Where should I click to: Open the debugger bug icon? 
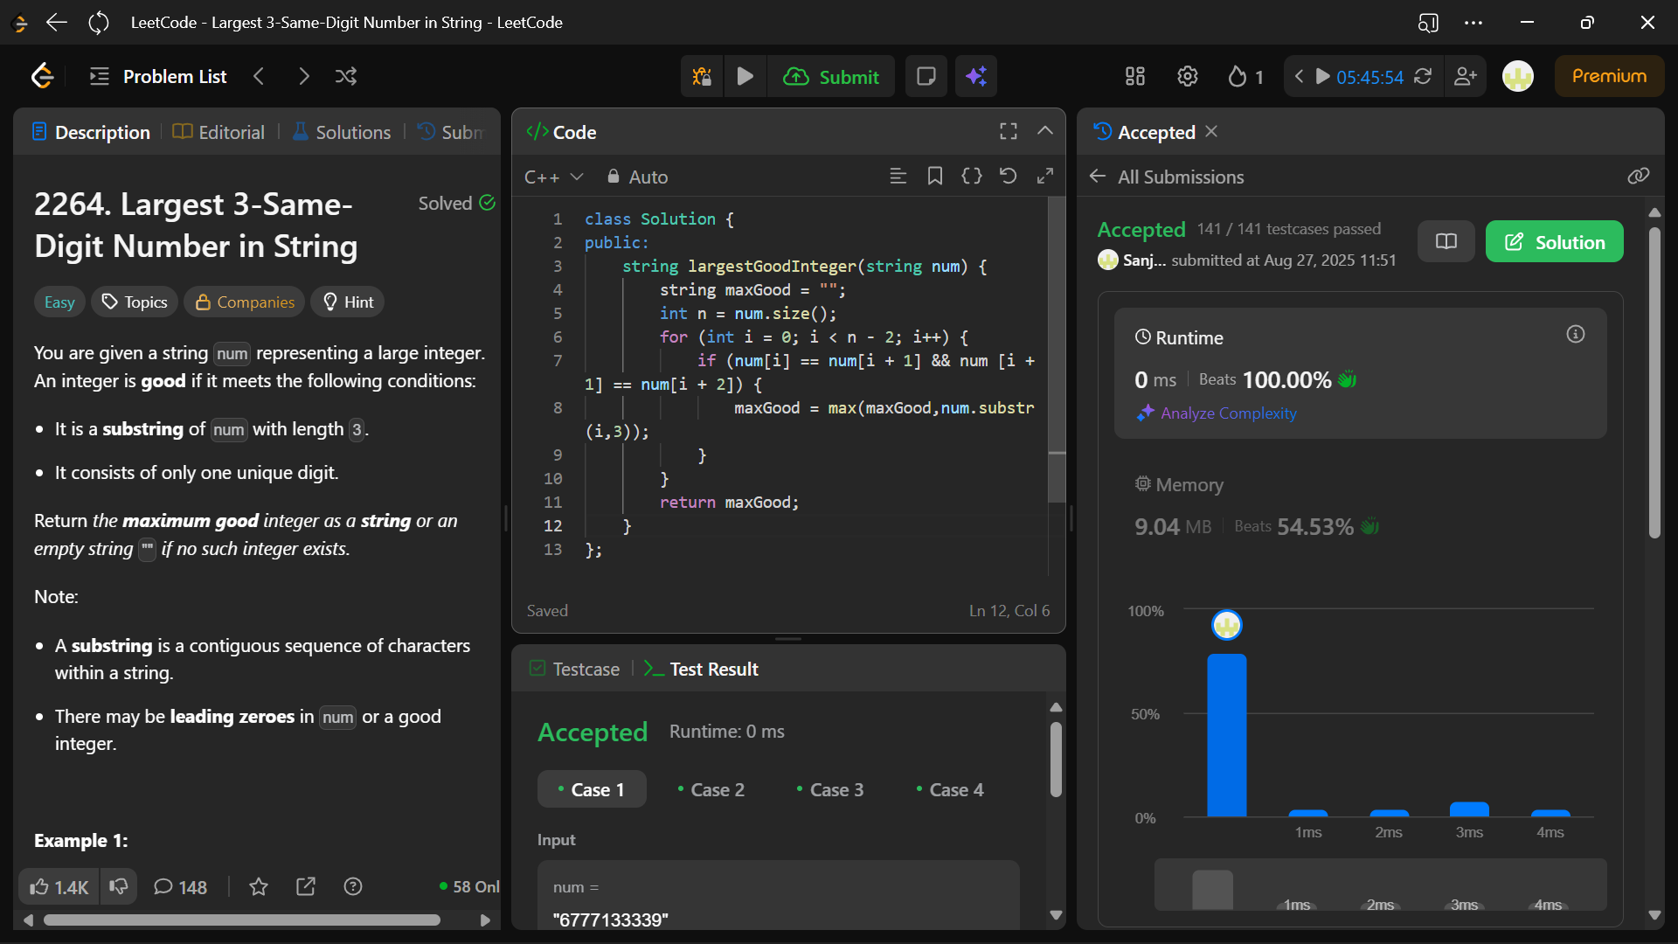tap(702, 77)
